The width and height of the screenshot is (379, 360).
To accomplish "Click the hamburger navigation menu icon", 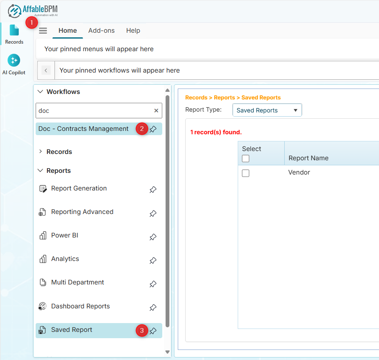I will click(43, 30).
